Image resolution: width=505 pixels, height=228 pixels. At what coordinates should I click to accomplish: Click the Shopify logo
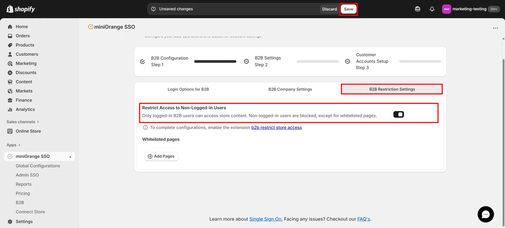tap(21, 9)
